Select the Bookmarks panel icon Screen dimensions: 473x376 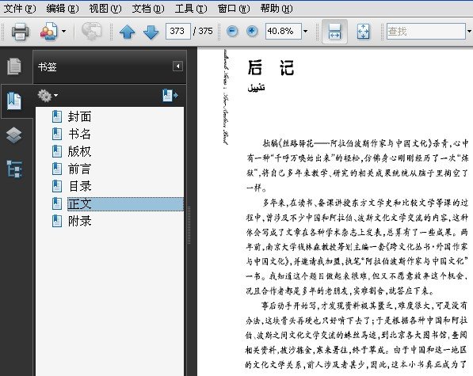[x=14, y=101]
